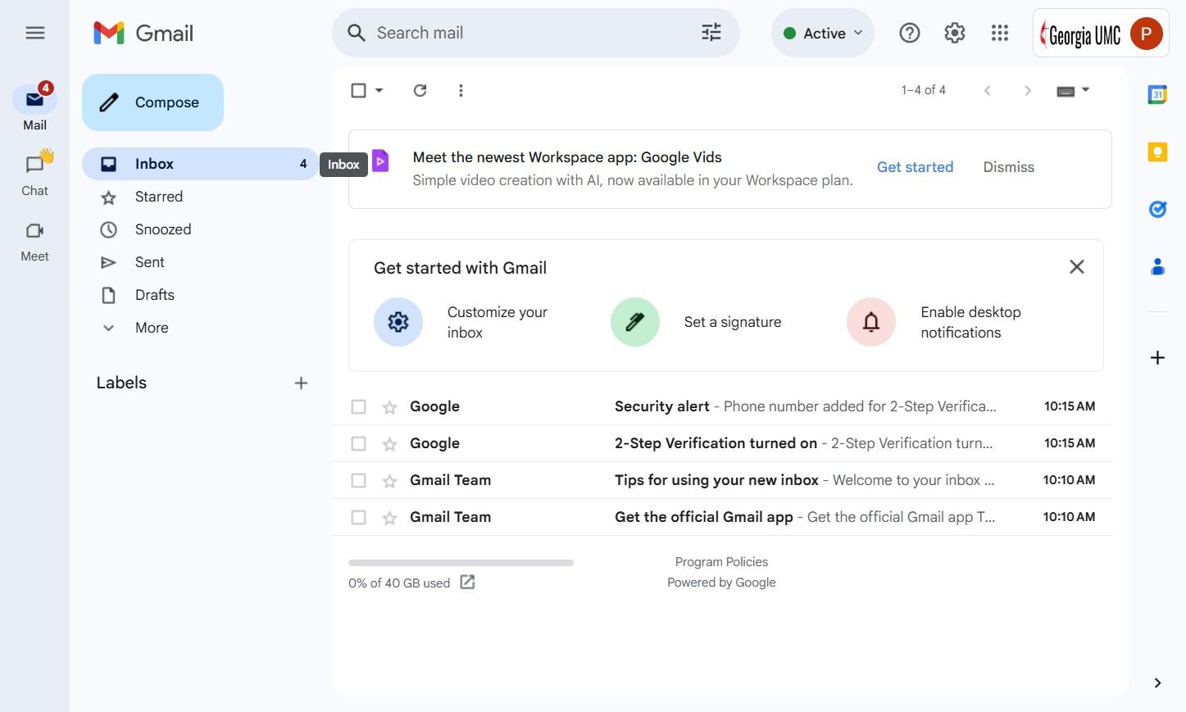Open Google Tasks side panel
Viewport: 1186px width, 712px height.
click(1157, 210)
